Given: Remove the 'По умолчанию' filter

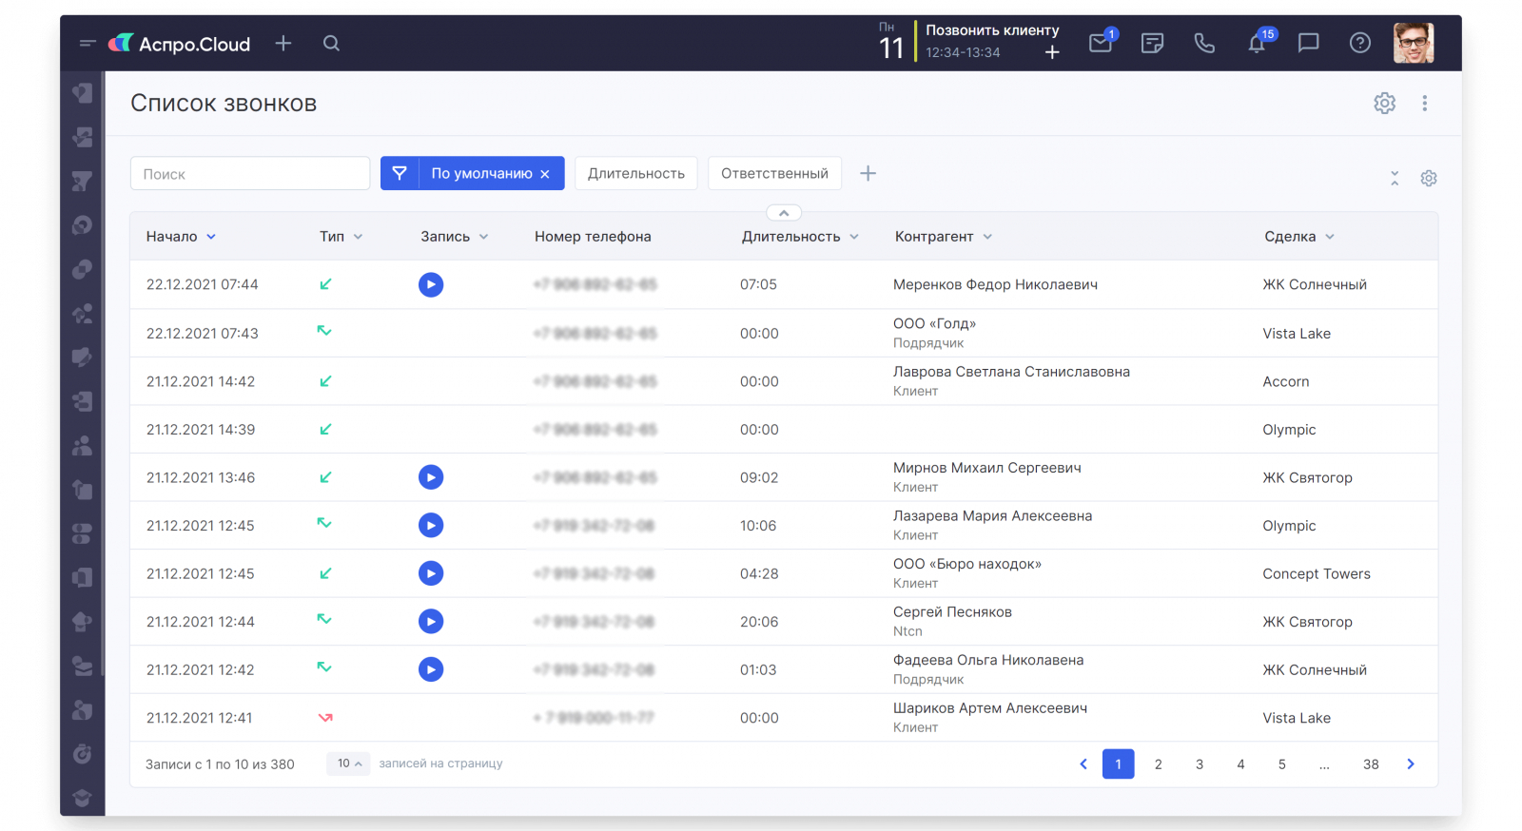Looking at the screenshot, I should point(545,174).
